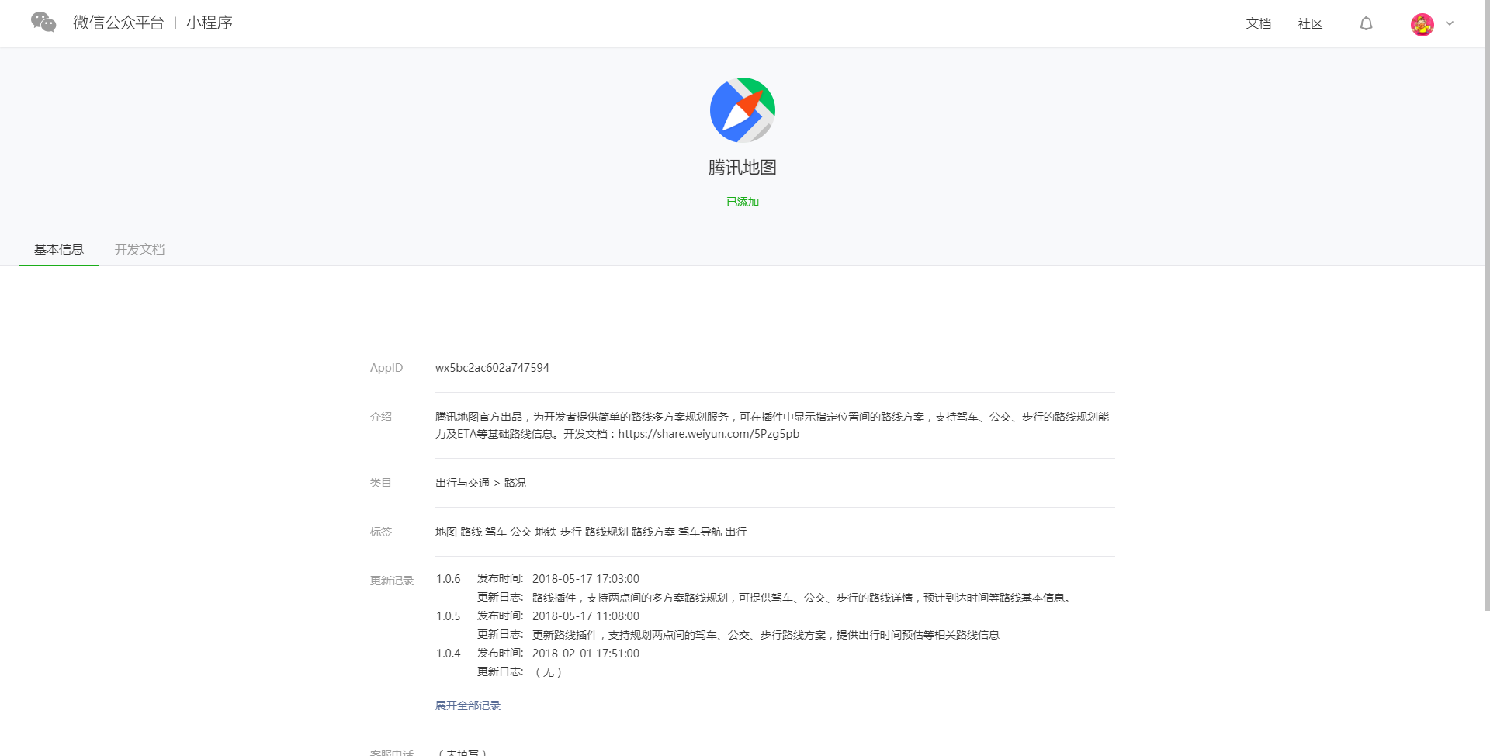Click the user avatar picture
The image size is (1490, 756).
coord(1422,24)
